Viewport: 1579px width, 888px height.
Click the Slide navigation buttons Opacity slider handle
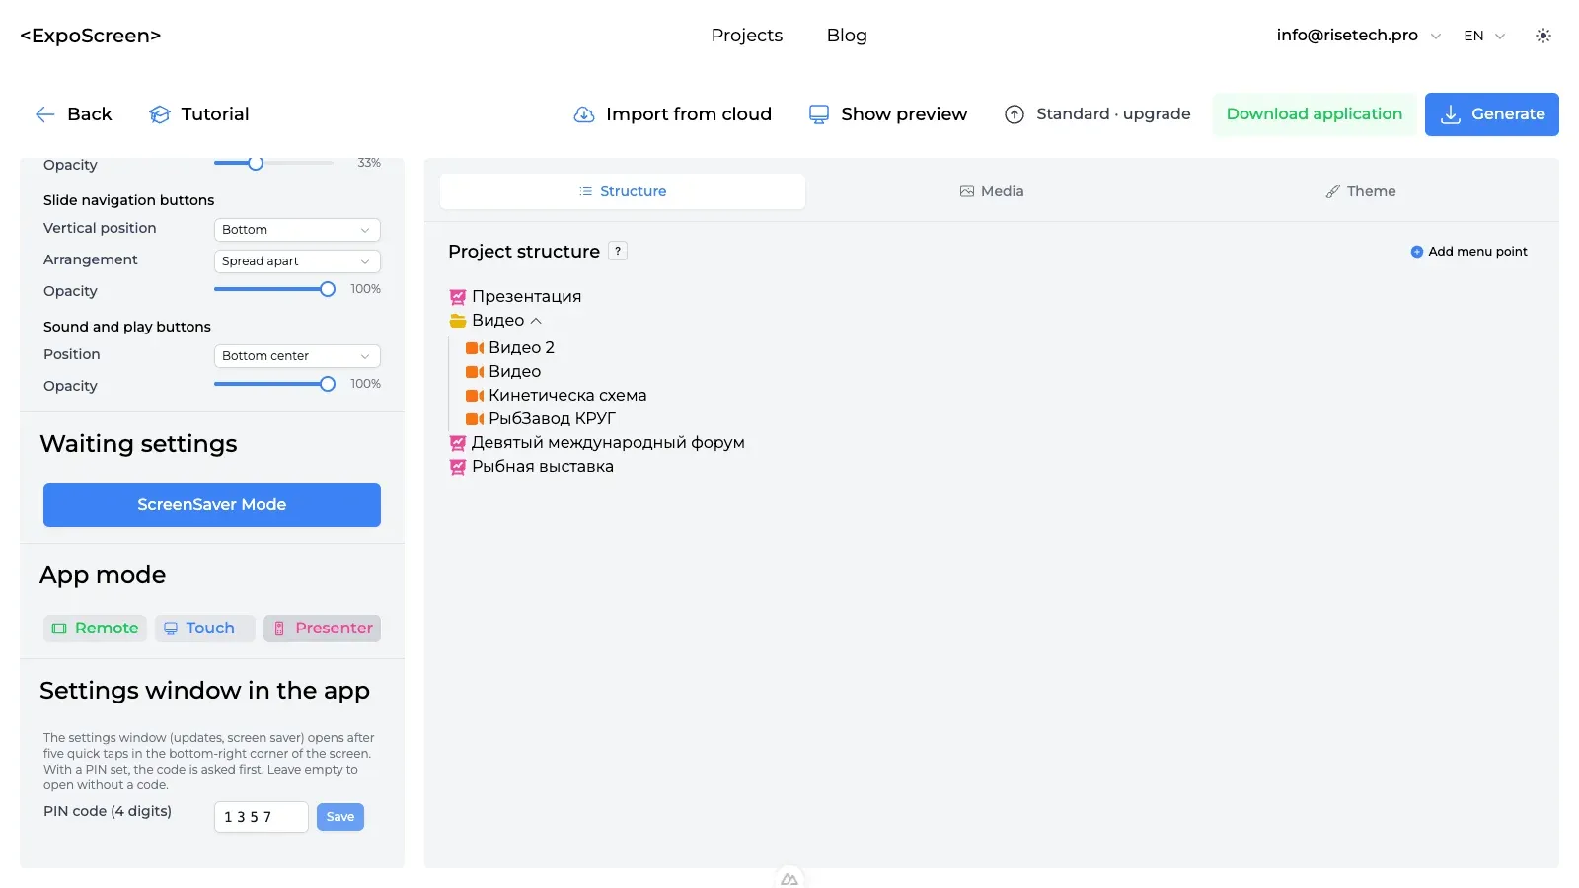[x=328, y=289]
